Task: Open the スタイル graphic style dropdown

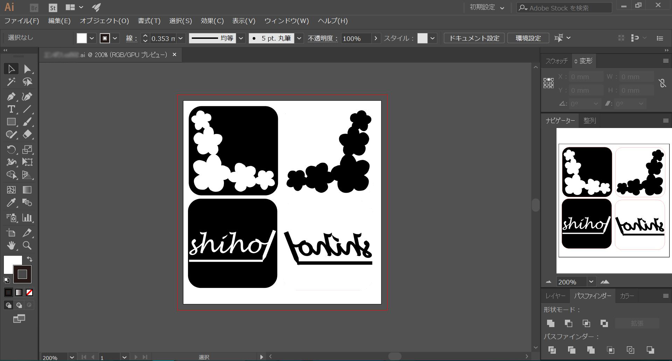Action: (x=433, y=38)
